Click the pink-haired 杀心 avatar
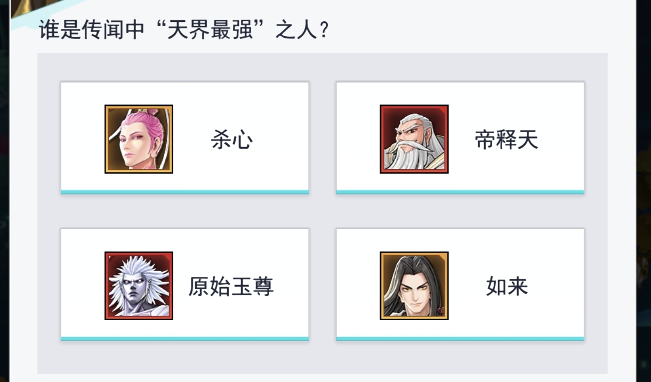The width and height of the screenshot is (651, 382). (x=139, y=139)
